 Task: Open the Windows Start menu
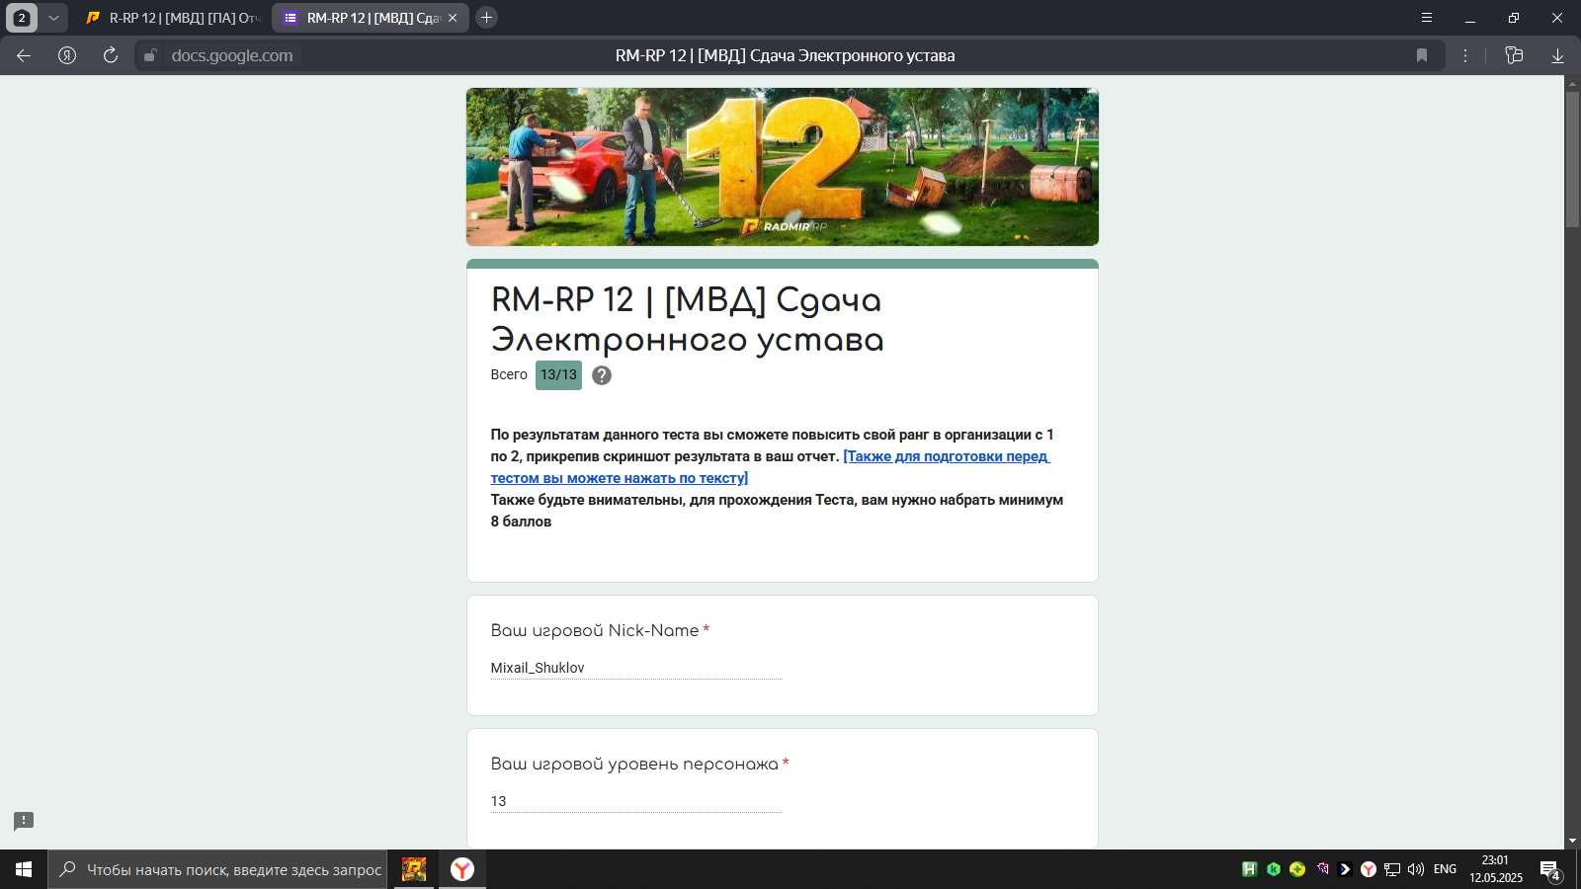[x=24, y=869]
